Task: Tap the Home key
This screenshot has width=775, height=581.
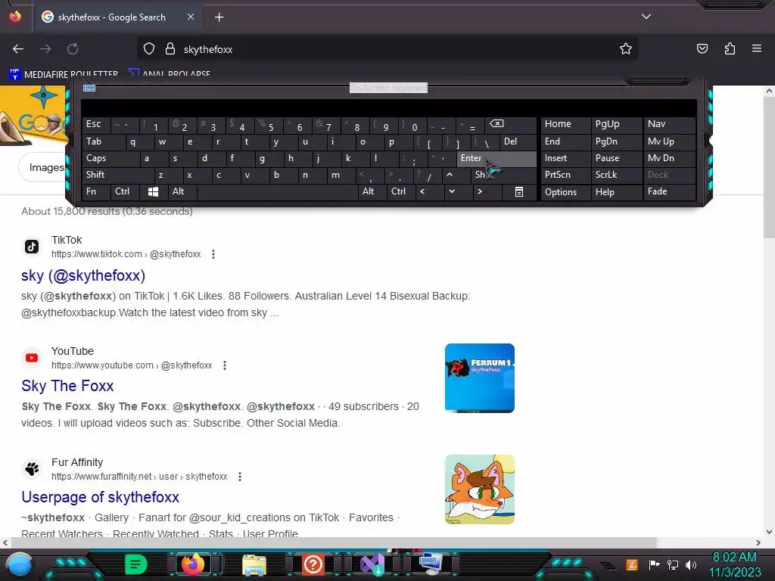Action: (565, 124)
